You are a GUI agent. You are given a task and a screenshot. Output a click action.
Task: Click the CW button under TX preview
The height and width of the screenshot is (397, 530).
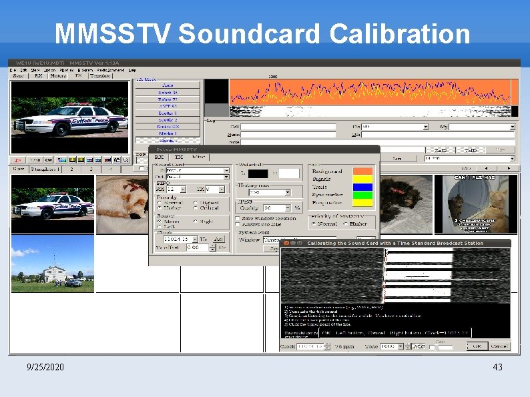tap(49, 160)
